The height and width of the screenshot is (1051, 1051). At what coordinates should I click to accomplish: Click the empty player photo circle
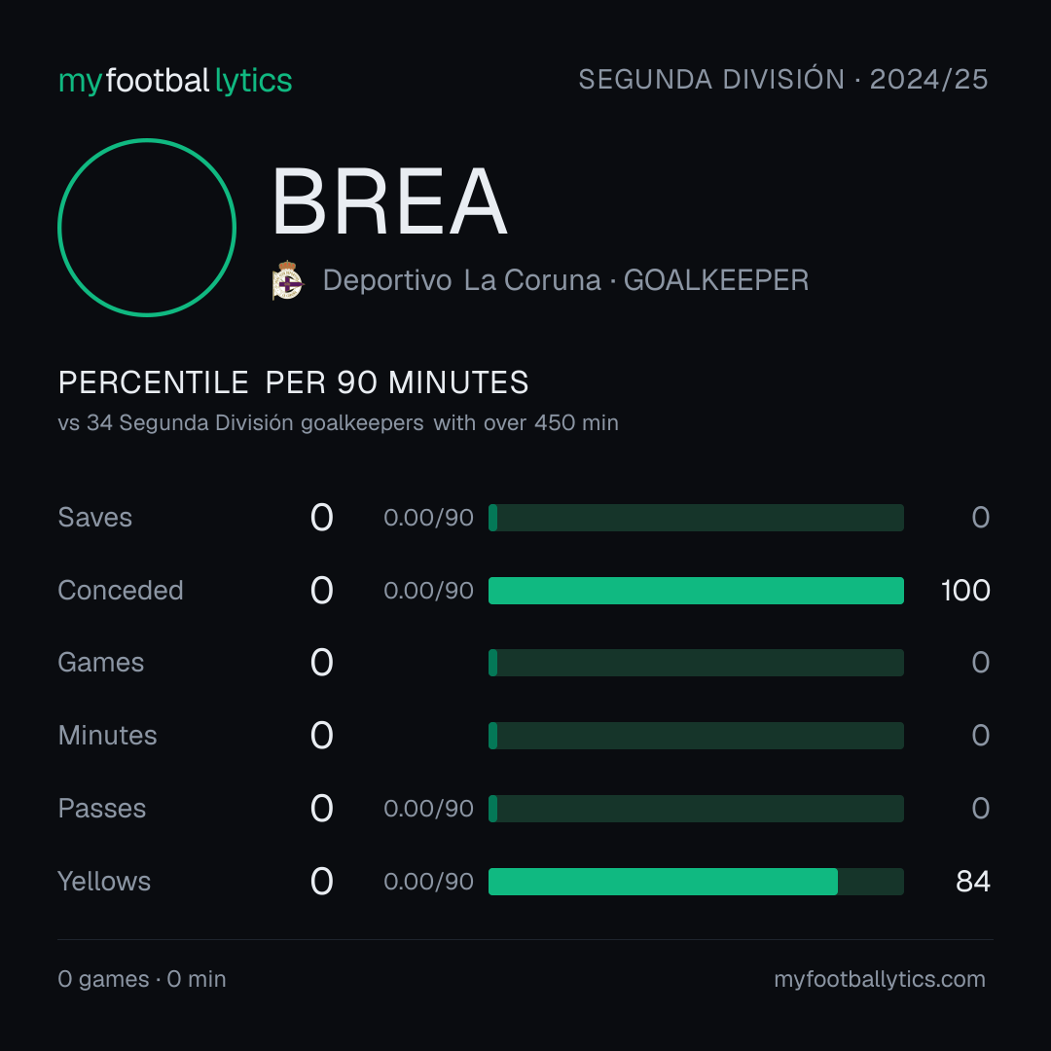click(x=147, y=228)
